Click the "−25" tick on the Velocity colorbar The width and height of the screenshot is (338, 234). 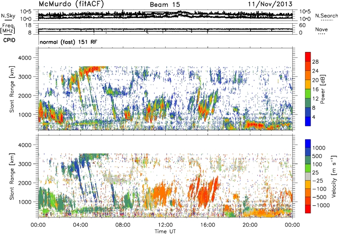[x=318, y=180]
